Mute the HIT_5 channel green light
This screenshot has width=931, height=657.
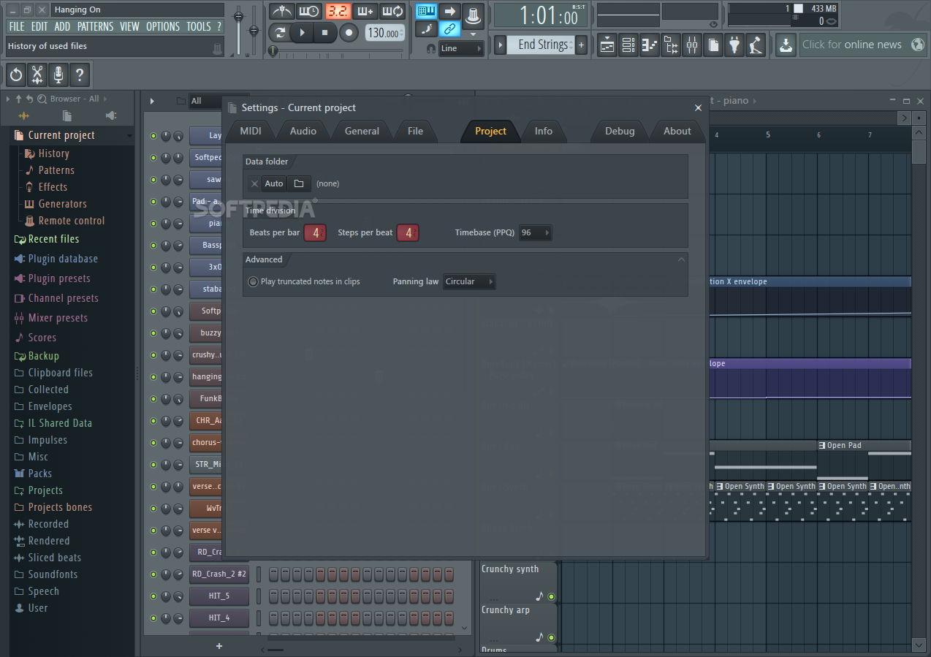(x=153, y=596)
